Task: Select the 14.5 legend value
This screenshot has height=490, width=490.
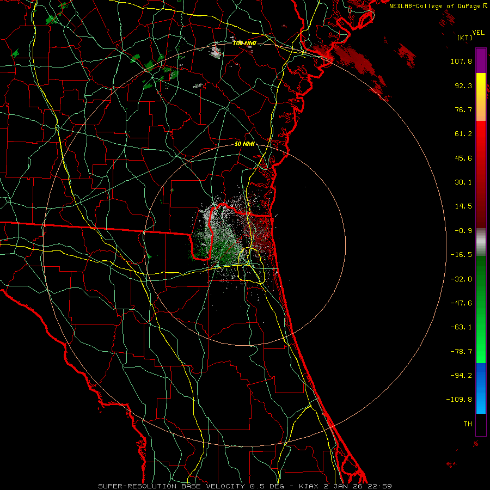Action: [x=463, y=206]
